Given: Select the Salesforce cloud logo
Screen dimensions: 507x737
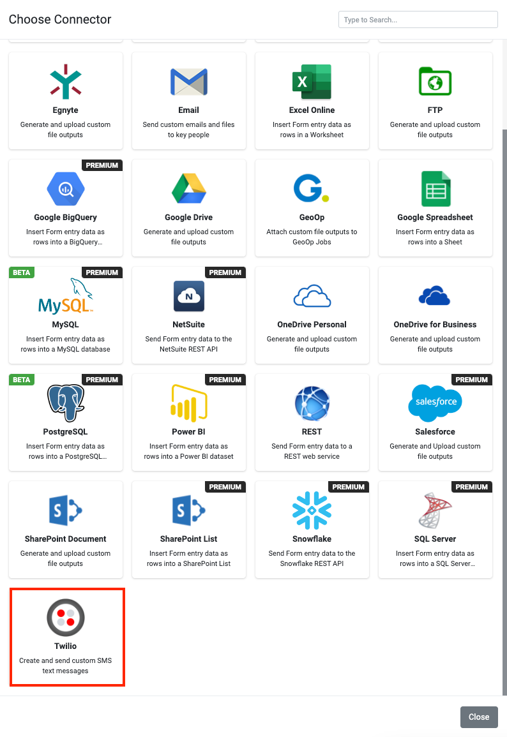Looking at the screenshot, I should click(x=435, y=403).
